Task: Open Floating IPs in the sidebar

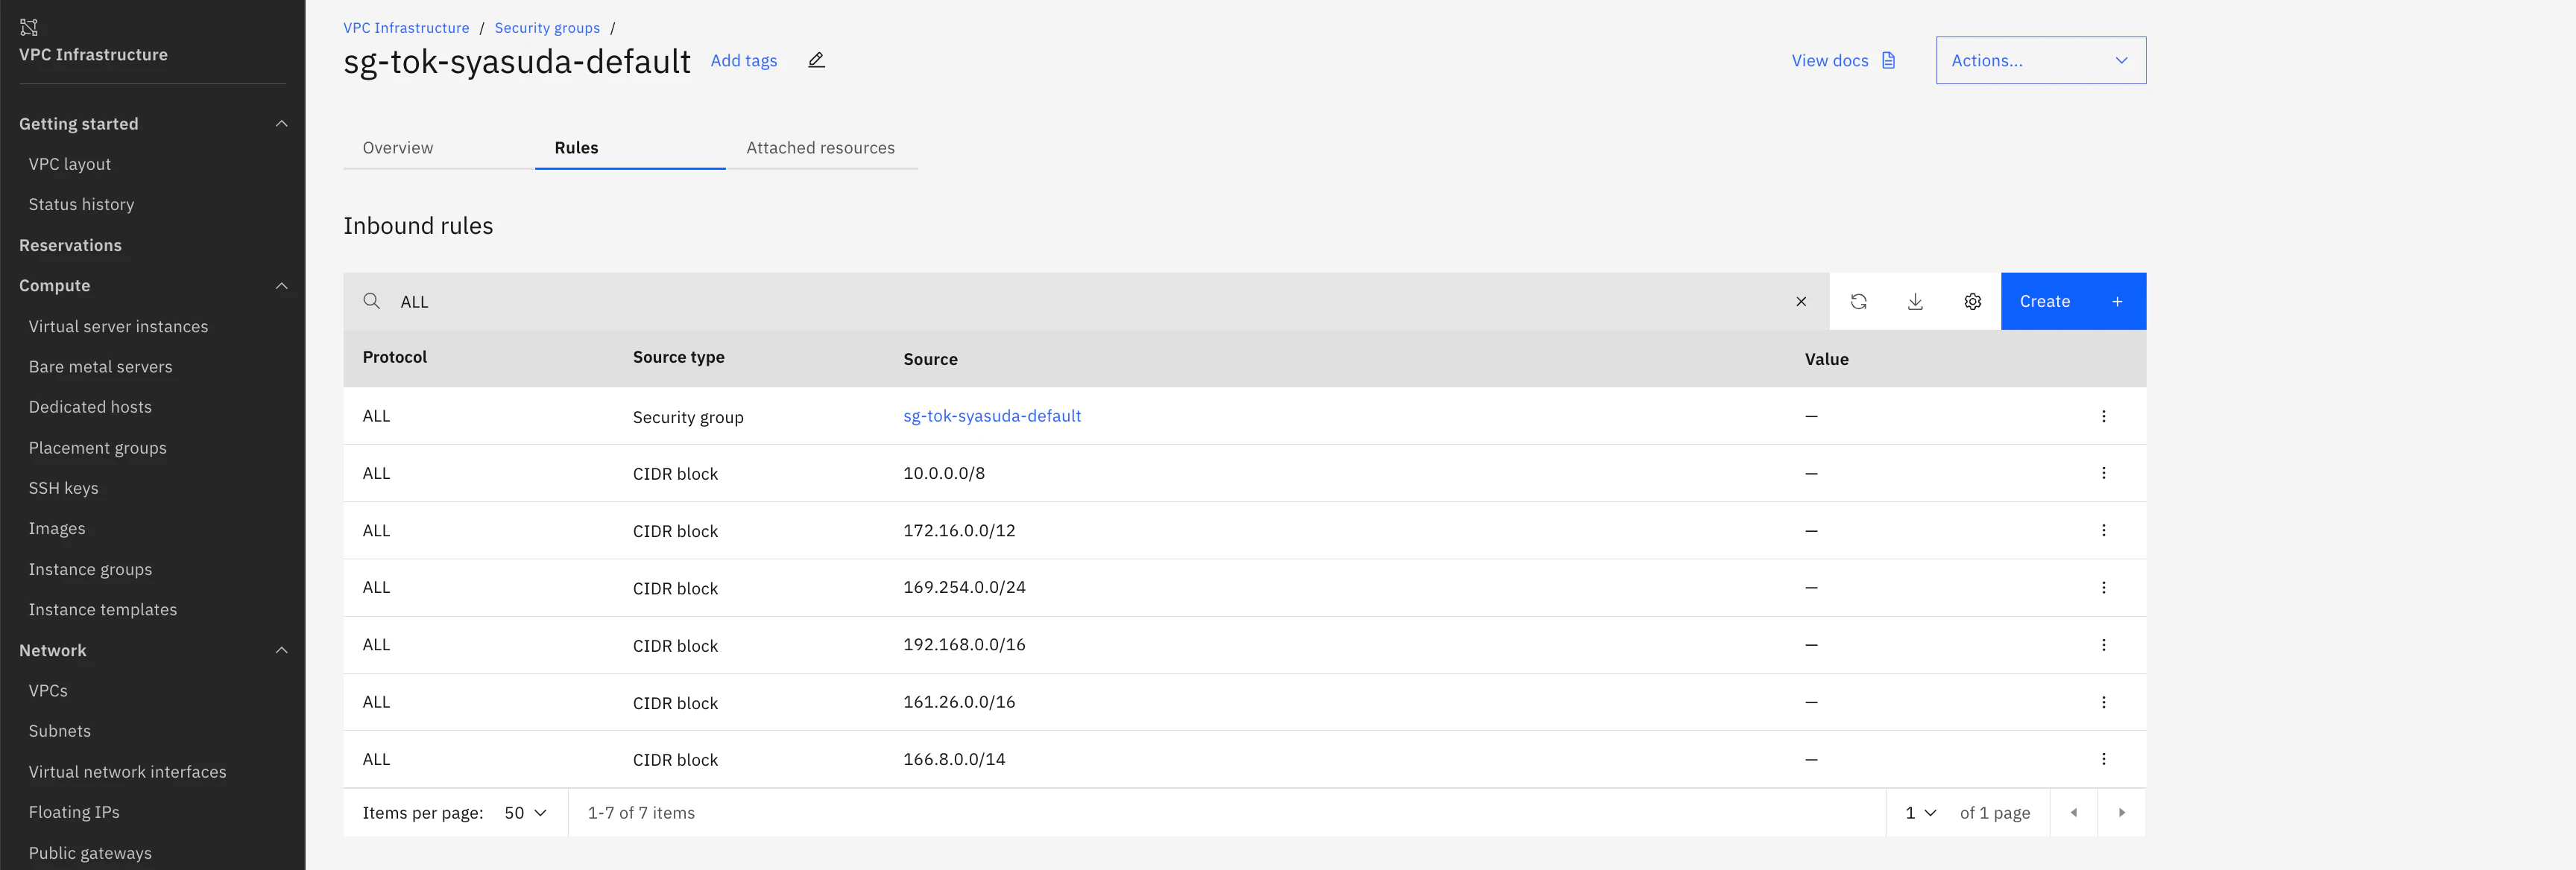Action: point(74,812)
